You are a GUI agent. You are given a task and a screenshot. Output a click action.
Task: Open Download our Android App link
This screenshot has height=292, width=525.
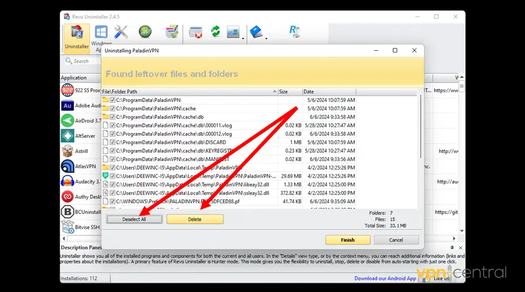tap(385, 278)
